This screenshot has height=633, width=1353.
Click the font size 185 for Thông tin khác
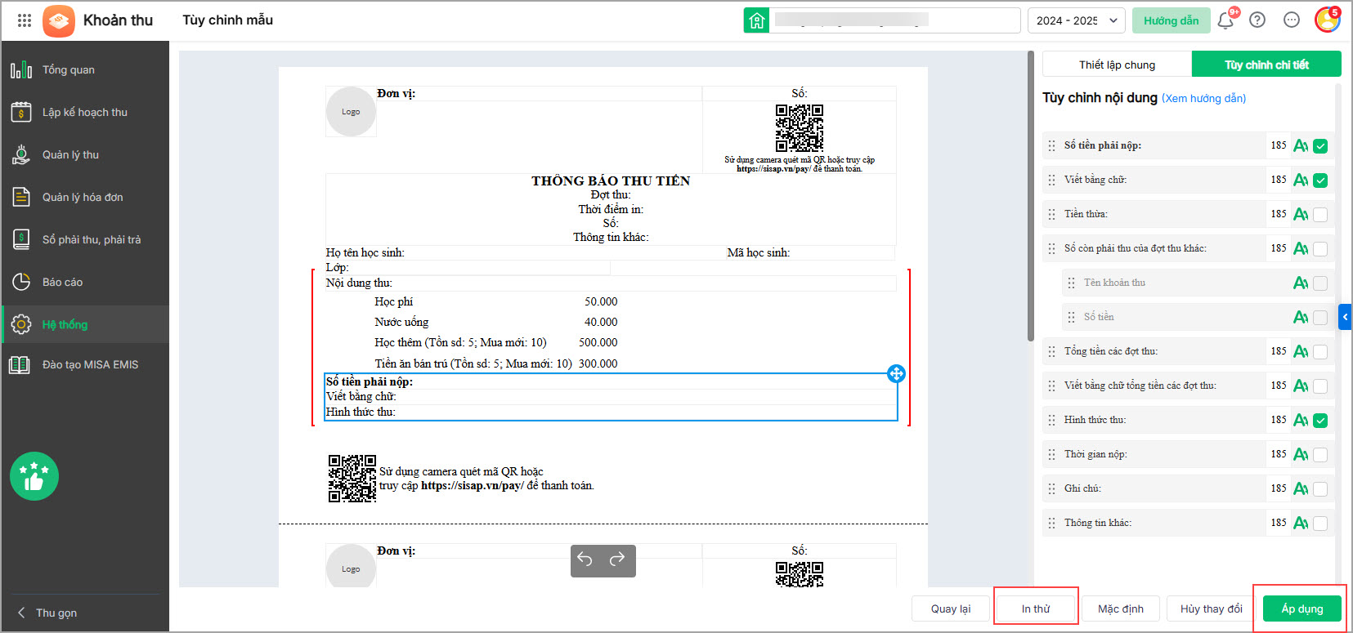click(1279, 523)
